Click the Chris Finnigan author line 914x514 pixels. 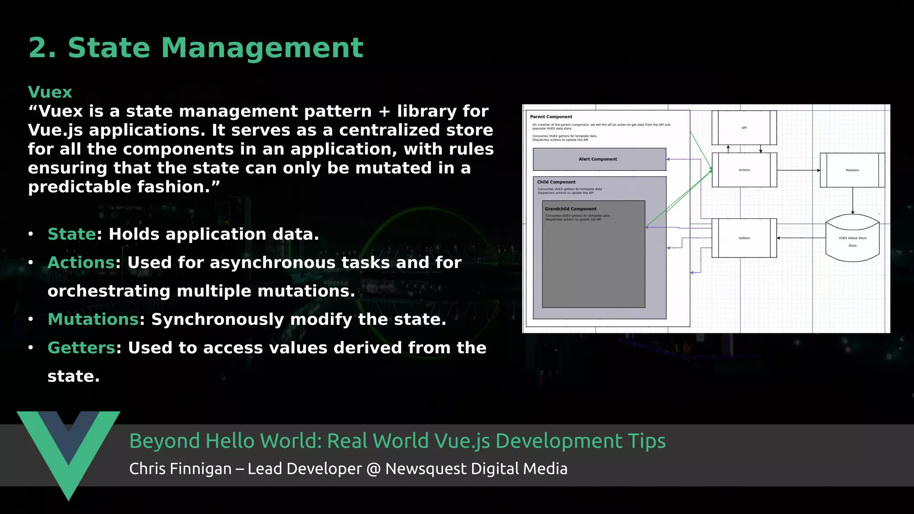(x=348, y=469)
